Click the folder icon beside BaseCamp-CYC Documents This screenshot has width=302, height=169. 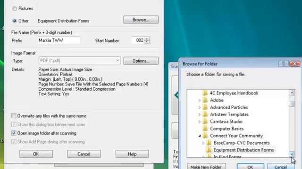tap(209, 143)
